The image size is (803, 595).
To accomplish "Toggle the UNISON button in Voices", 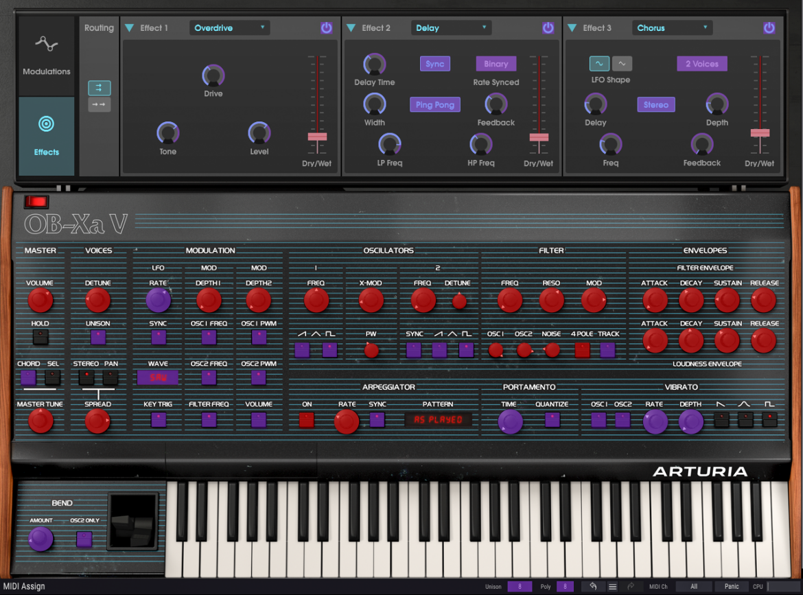I will [98, 337].
